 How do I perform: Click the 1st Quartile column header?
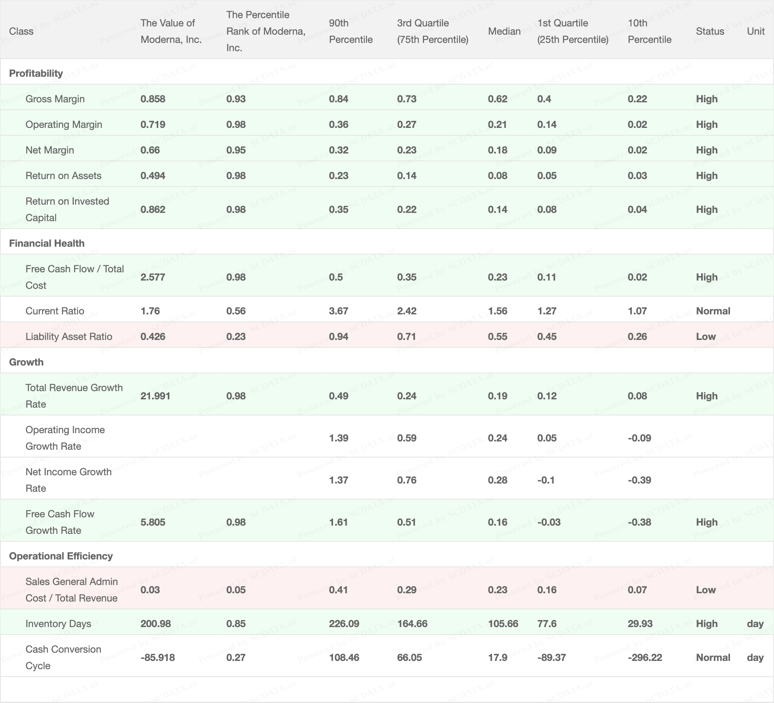tap(573, 31)
